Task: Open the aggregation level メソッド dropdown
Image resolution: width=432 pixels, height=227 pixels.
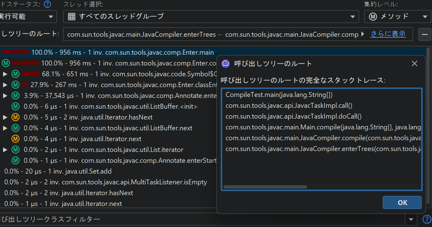Action: (397, 16)
